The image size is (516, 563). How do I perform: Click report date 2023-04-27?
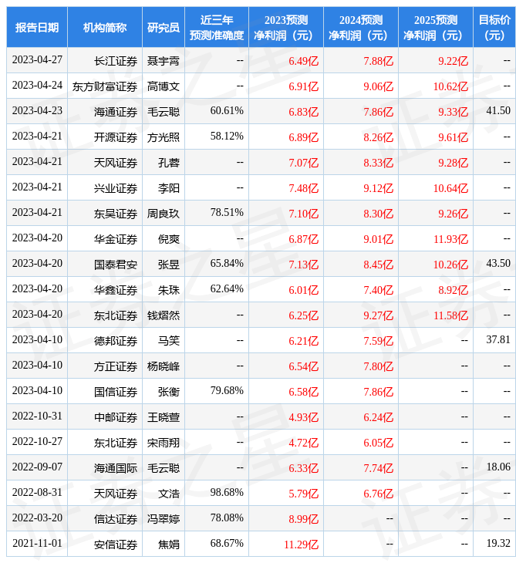[37, 59]
